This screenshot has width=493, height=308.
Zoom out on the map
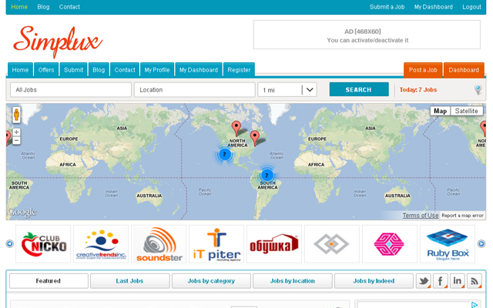click(x=16, y=140)
